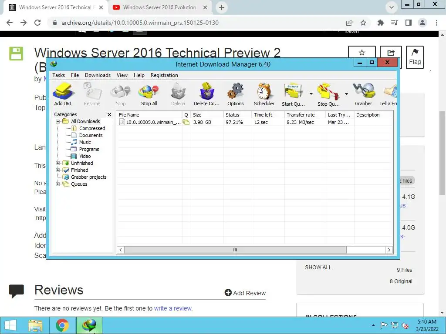This screenshot has width=446, height=334.
Task: Click SHOW ALL files link
Action: click(318, 267)
